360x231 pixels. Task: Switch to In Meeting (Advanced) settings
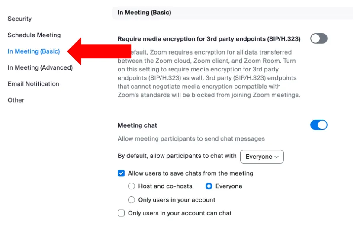coord(40,67)
